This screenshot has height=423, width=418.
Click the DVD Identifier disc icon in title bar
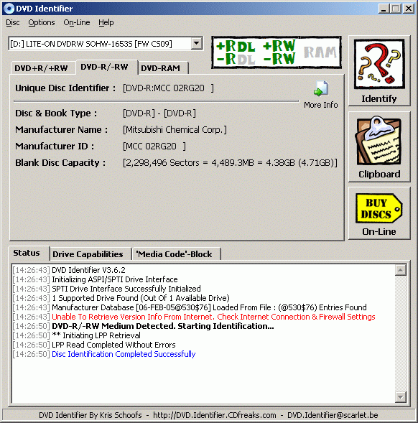click(x=8, y=9)
